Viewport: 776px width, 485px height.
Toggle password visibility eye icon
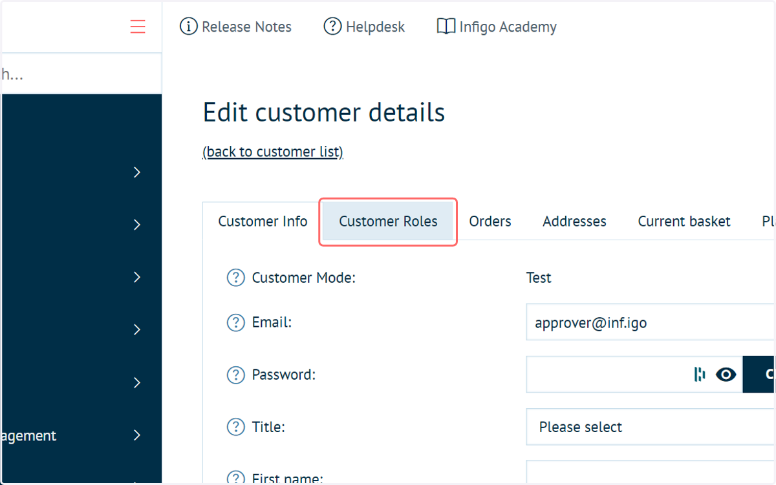[x=726, y=375]
